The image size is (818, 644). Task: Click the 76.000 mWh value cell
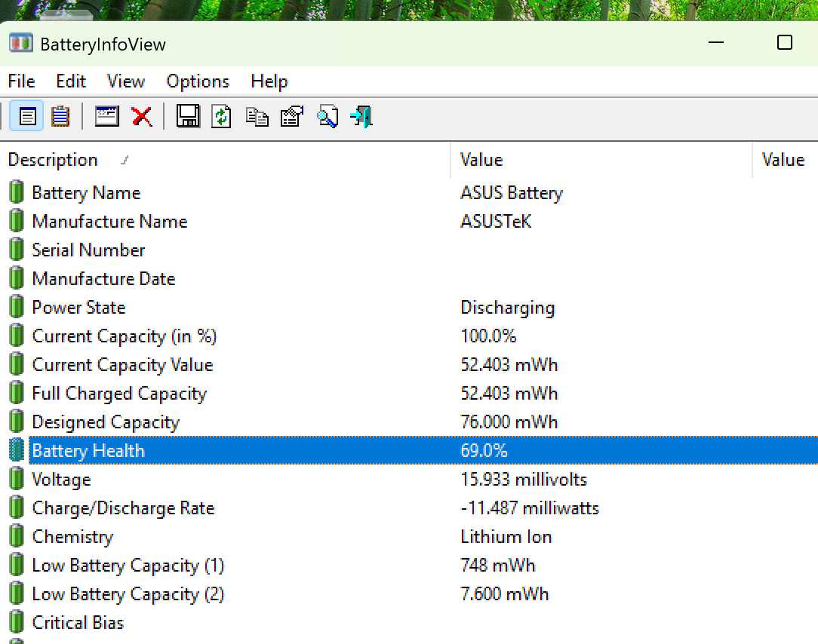(x=509, y=422)
